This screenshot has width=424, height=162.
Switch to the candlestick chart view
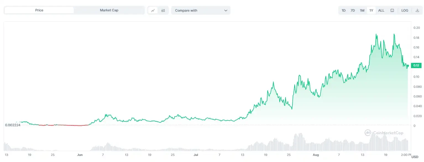pyautogui.click(x=163, y=11)
